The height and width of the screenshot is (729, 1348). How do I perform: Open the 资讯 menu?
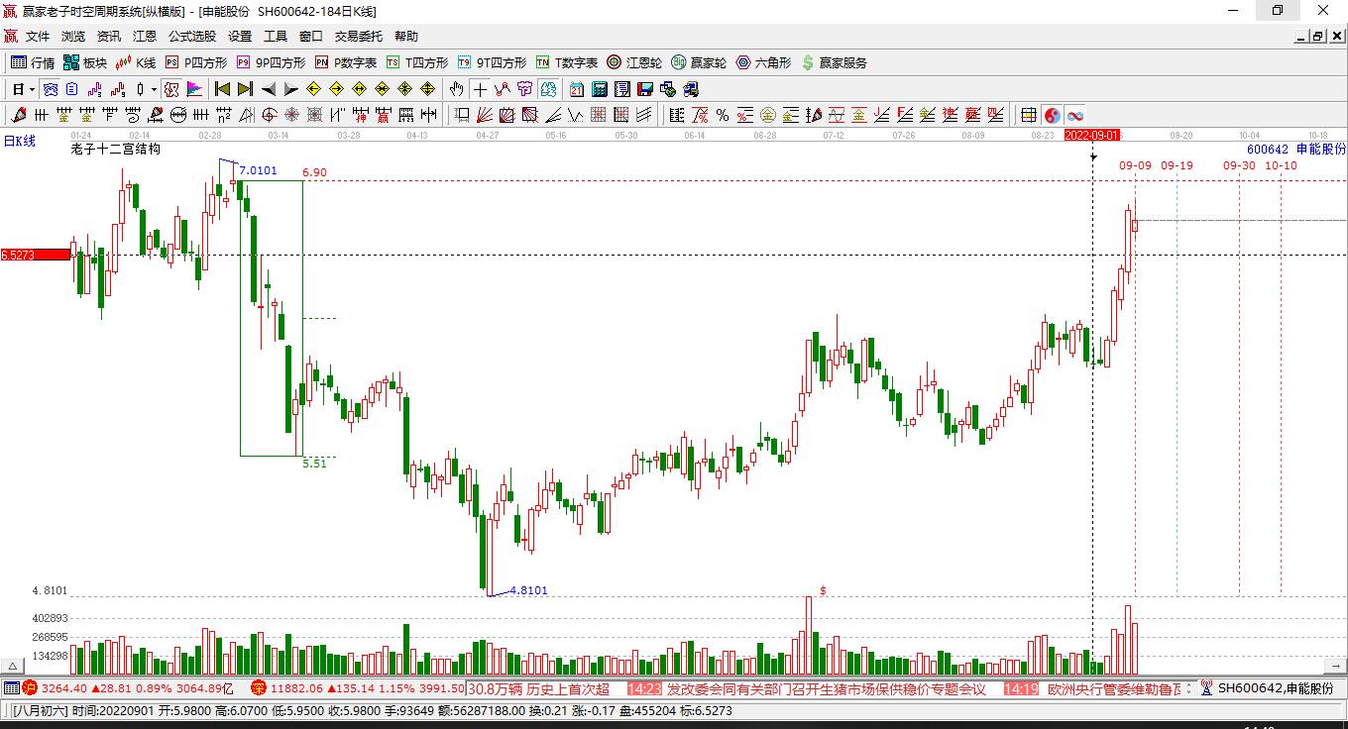[109, 37]
